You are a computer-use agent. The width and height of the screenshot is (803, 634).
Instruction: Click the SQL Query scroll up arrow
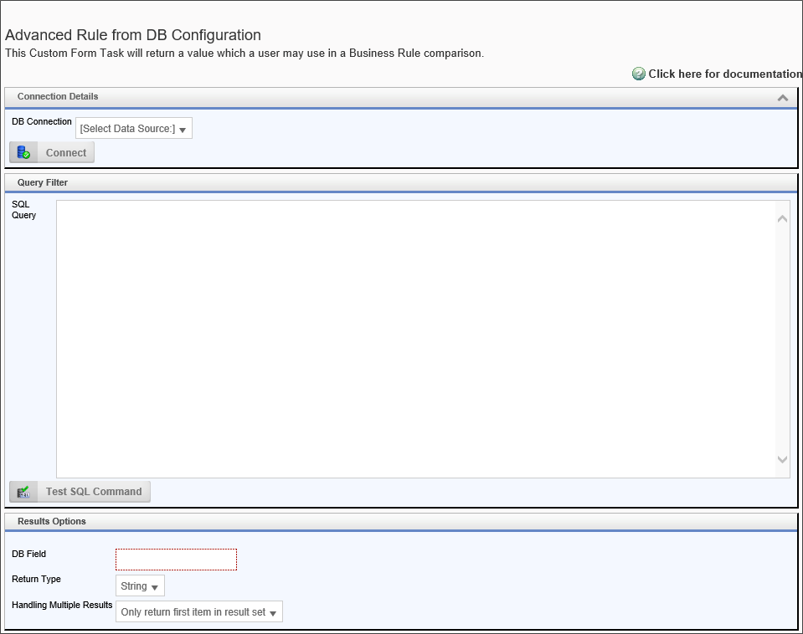pos(782,219)
